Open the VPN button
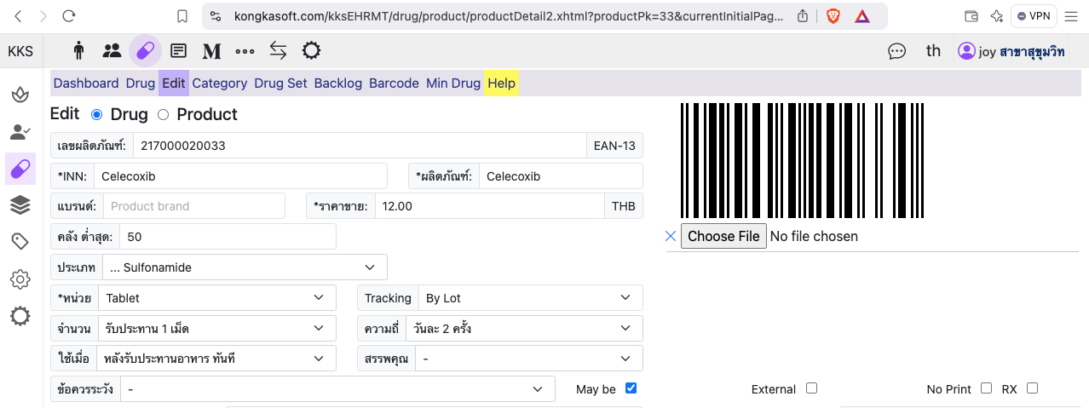The width and height of the screenshot is (1089, 408). tap(1033, 16)
